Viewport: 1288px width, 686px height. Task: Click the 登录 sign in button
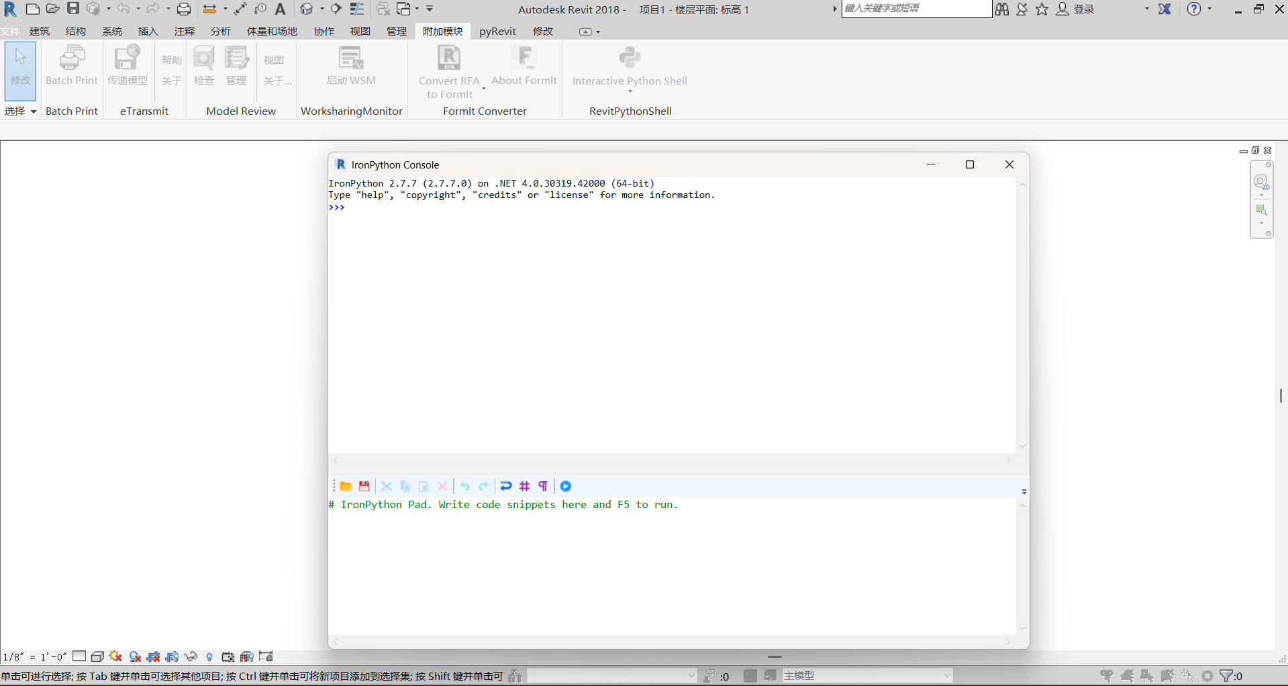[1076, 9]
